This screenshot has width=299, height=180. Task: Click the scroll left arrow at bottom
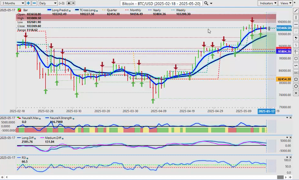coord(7,177)
